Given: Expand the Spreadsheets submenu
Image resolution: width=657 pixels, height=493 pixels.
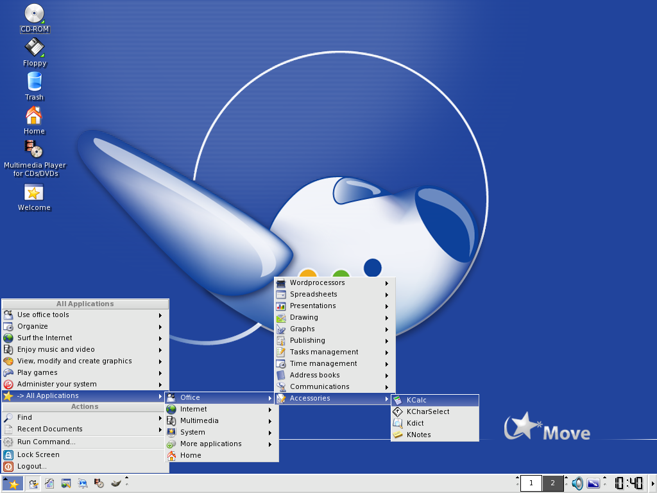Looking at the screenshot, I should point(334,294).
